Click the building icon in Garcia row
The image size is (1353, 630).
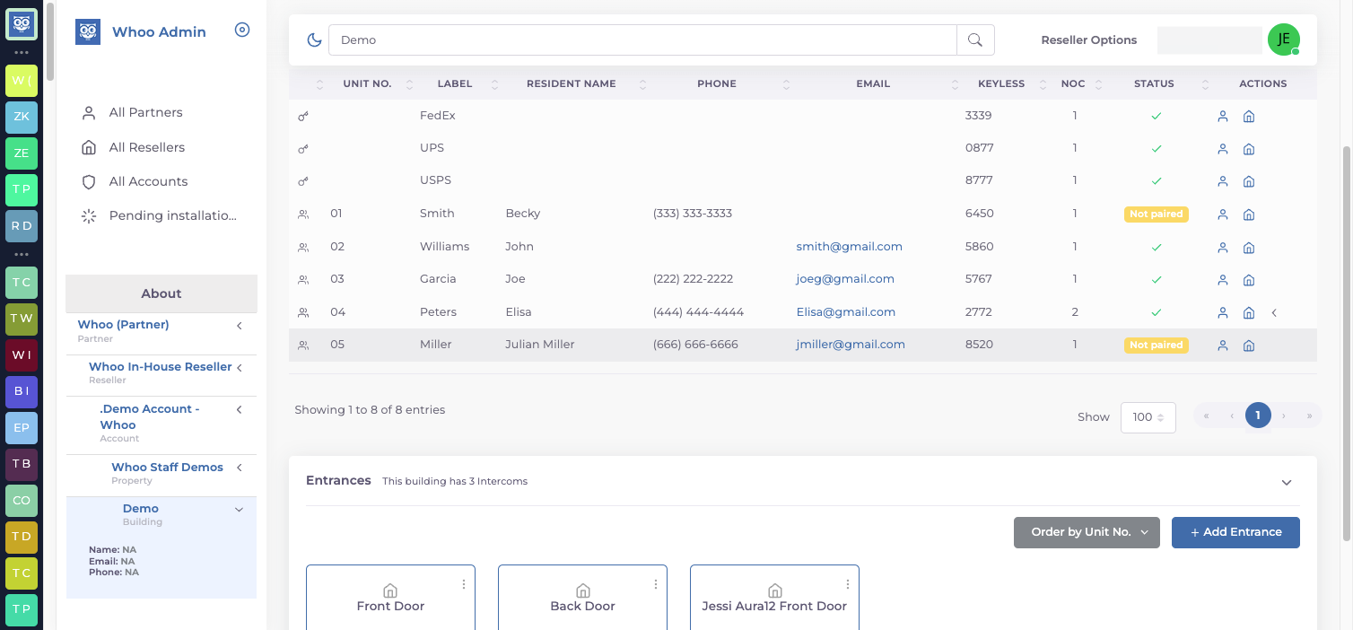1248,280
